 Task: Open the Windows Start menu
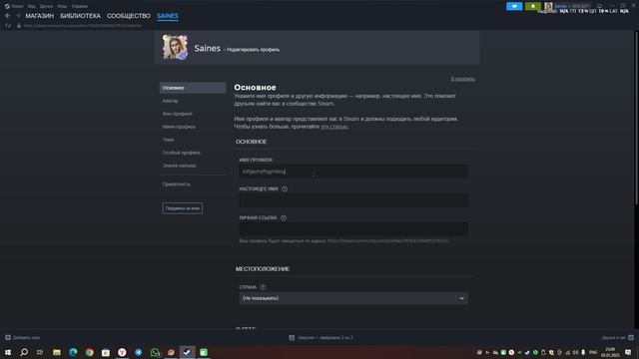[x=8, y=352]
